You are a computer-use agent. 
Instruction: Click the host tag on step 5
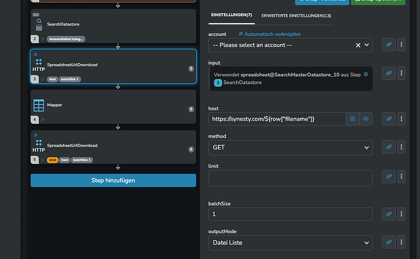pos(65,160)
